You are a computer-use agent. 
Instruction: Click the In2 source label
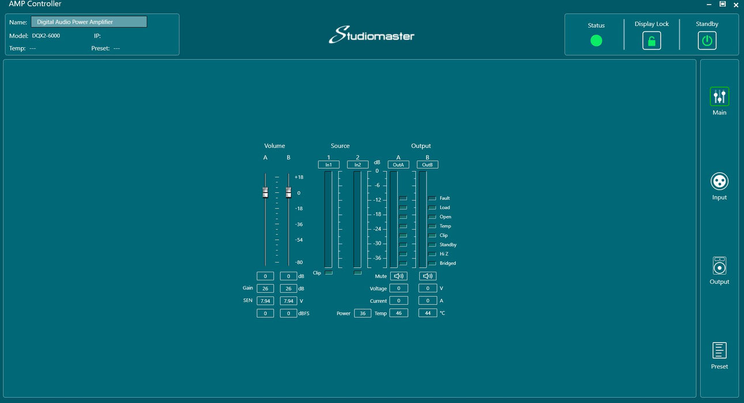click(357, 165)
